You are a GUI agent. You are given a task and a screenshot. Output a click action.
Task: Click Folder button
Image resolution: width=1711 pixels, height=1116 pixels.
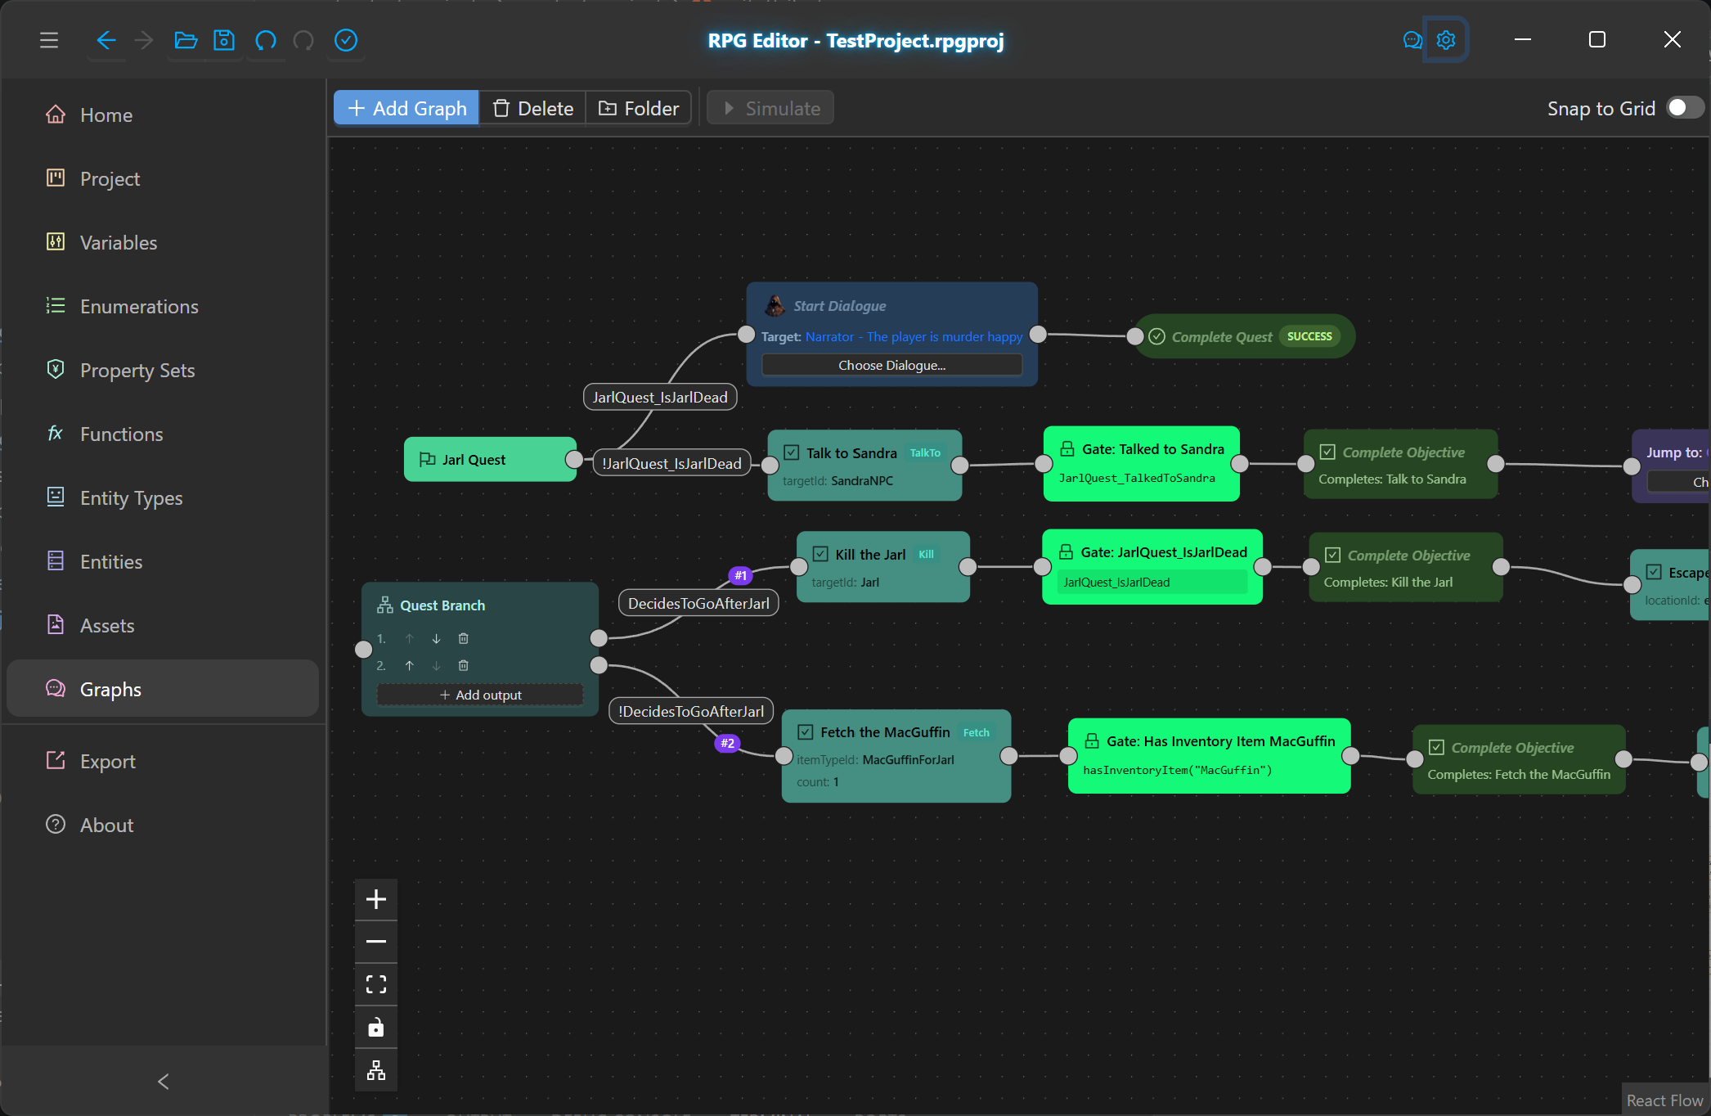tap(639, 108)
